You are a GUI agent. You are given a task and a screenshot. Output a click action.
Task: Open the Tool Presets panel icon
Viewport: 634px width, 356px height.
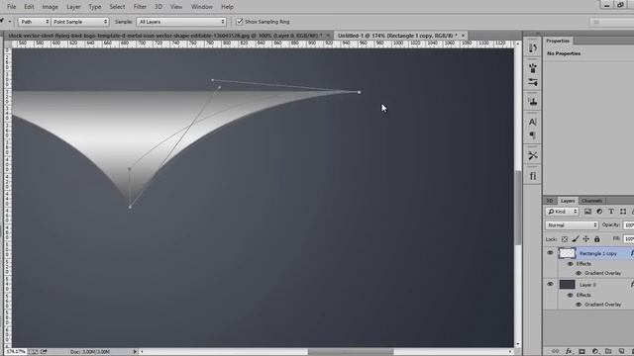(x=533, y=155)
